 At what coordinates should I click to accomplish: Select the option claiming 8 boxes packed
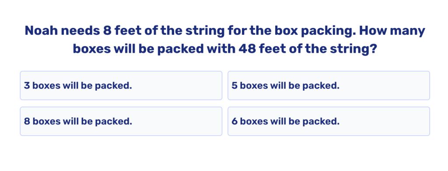tap(121, 121)
